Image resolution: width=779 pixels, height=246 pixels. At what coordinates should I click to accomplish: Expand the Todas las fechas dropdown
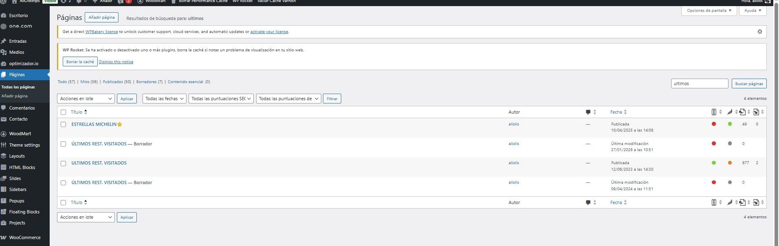pyautogui.click(x=165, y=99)
